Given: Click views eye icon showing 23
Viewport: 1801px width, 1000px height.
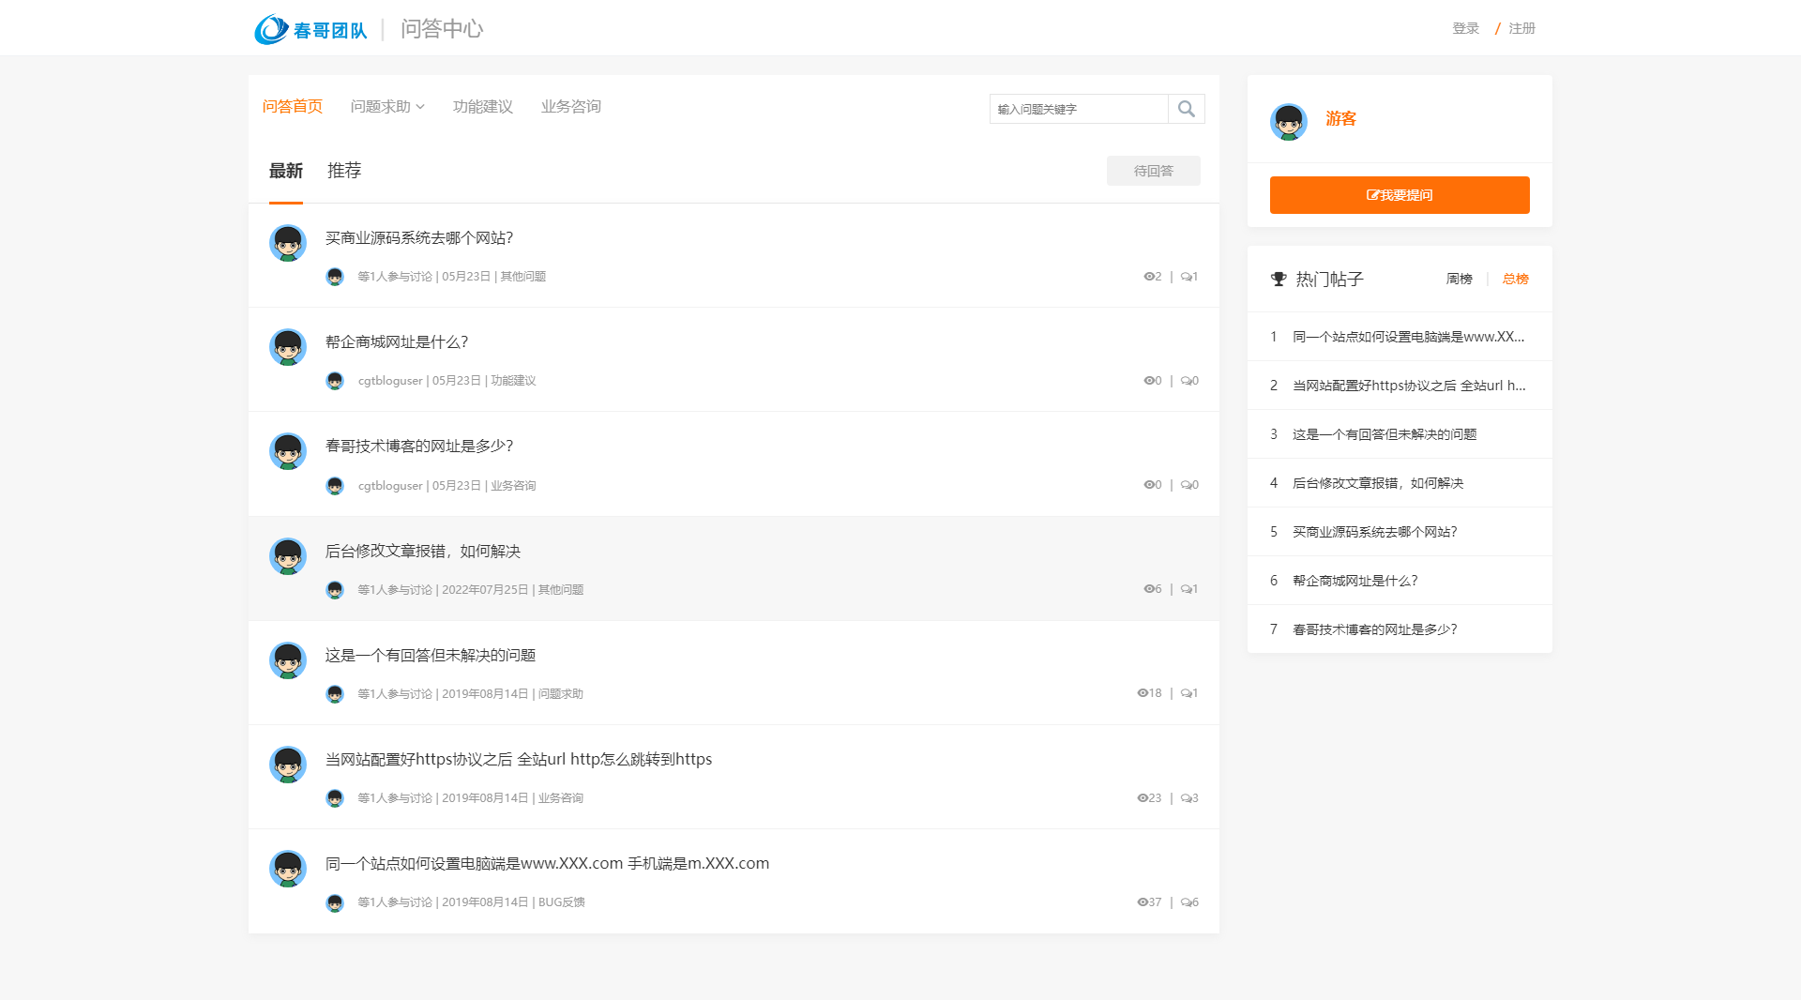Looking at the screenshot, I should click(1143, 798).
